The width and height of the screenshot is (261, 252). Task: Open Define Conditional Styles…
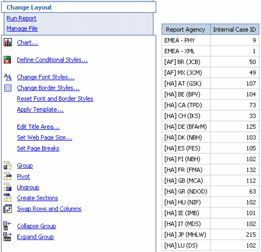pos(52,60)
